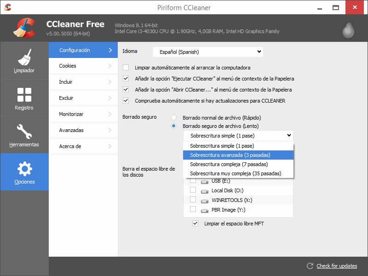Click the "Windows 8.1 64-bit" system info text

point(136,25)
